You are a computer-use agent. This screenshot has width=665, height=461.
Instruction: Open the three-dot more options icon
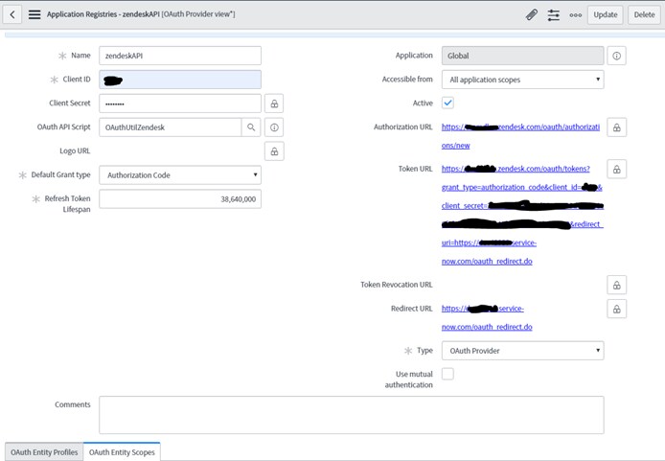tap(576, 14)
